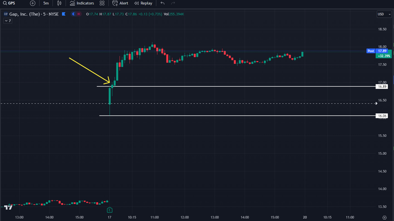Click the 17.89 post-market price label
Screen dimensions: 394x221
(x=382, y=51)
